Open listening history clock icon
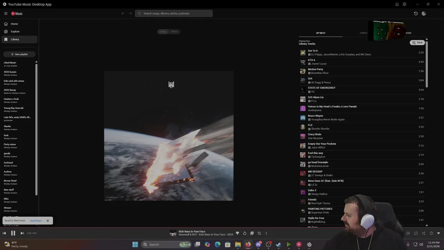 tap(416, 14)
